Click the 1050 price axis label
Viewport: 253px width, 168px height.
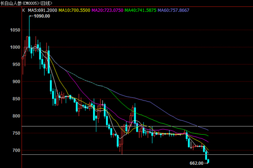click(15, 30)
